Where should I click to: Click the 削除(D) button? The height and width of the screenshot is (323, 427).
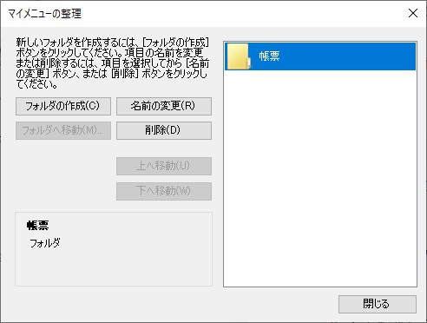tap(164, 130)
